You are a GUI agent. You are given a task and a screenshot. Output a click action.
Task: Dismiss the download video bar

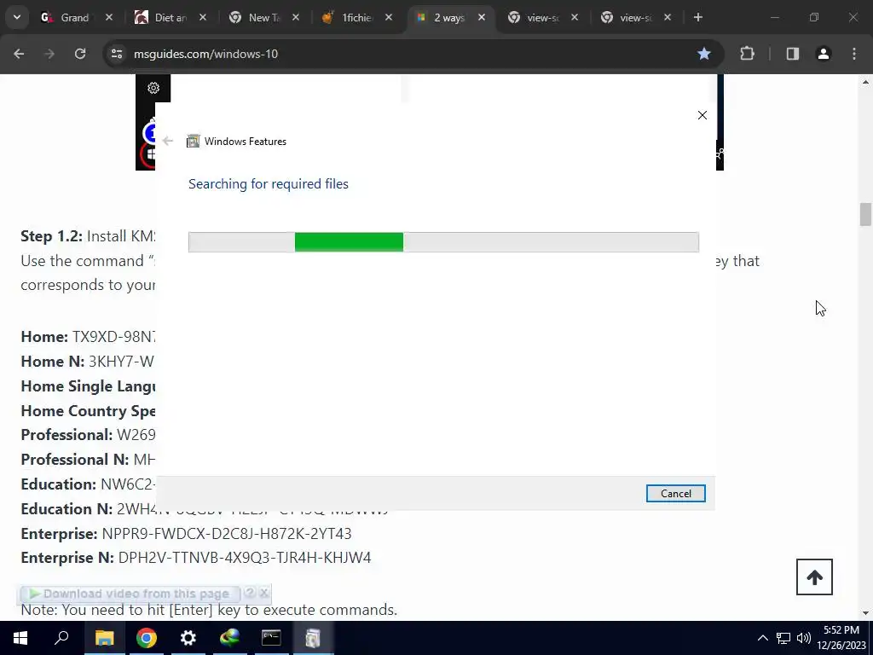tap(264, 594)
